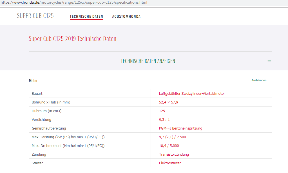Click the PGM-FI Benzineinspritzung value
Viewport: 288px width, 173px height.
[x=180, y=128]
